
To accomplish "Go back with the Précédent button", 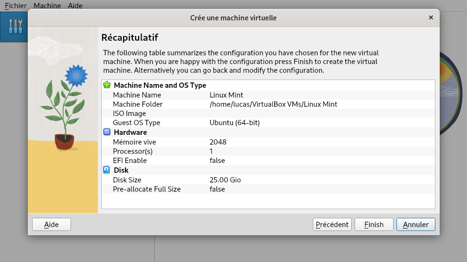I will click(x=332, y=225).
